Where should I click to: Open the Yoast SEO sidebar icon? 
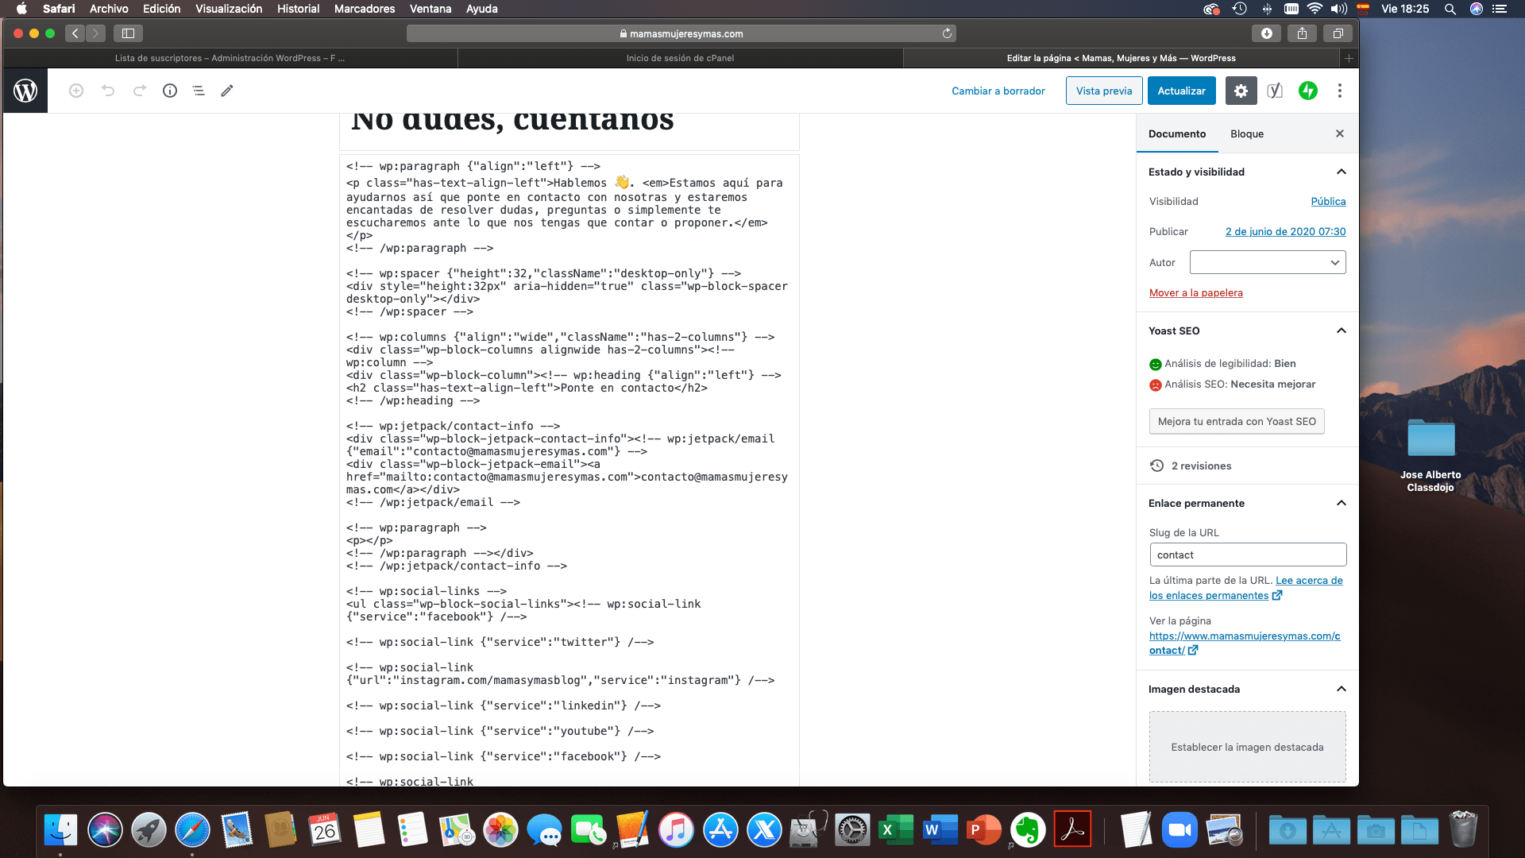(1275, 91)
